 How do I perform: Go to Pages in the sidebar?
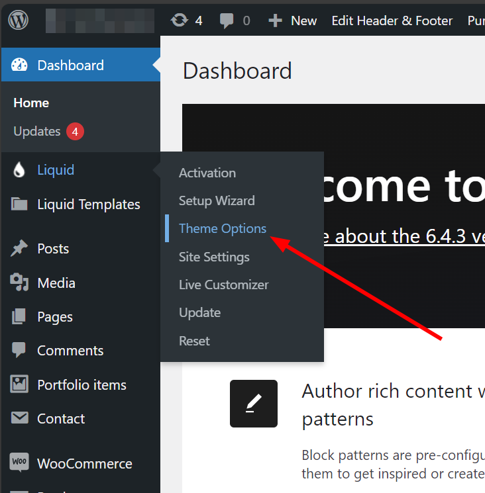[81, 316]
